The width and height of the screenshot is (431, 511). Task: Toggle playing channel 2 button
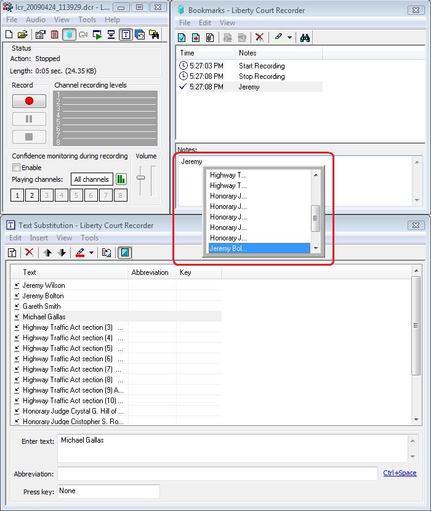point(32,195)
